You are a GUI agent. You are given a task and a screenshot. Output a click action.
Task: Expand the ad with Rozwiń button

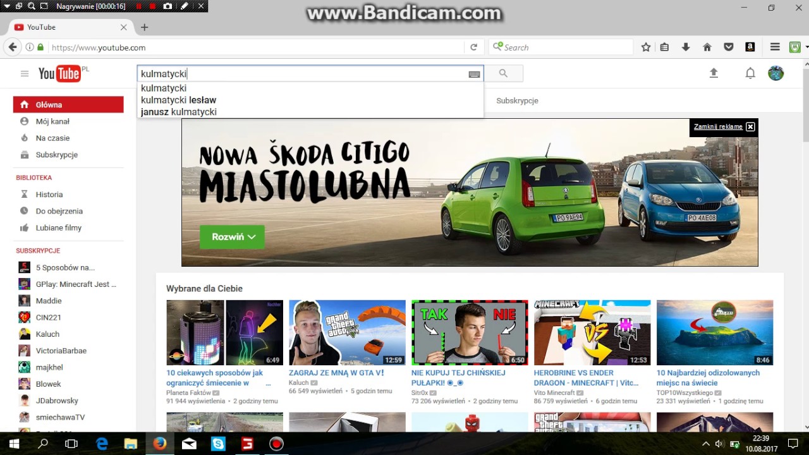tap(233, 237)
